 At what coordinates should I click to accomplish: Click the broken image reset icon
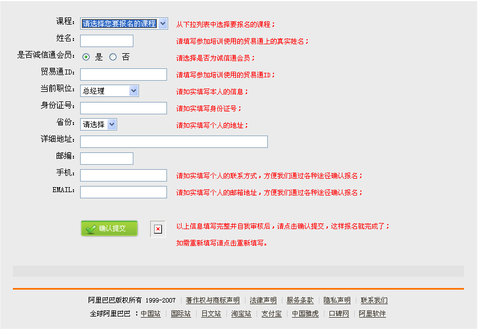click(x=158, y=229)
